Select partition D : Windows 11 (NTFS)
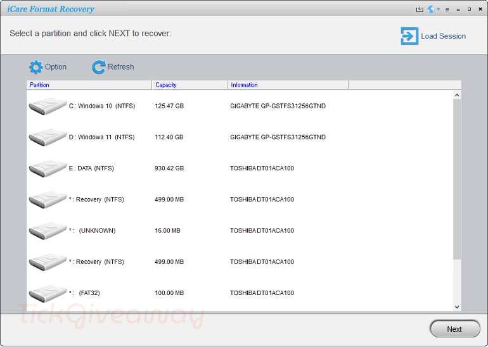The image size is (488, 347). [x=102, y=137]
